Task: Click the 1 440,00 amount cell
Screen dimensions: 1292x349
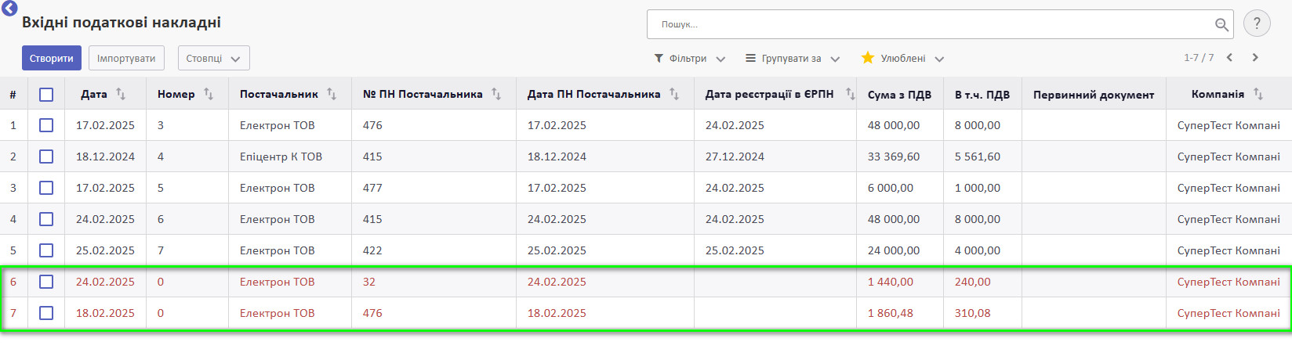Action: pyautogui.click(x=891, y=282)
